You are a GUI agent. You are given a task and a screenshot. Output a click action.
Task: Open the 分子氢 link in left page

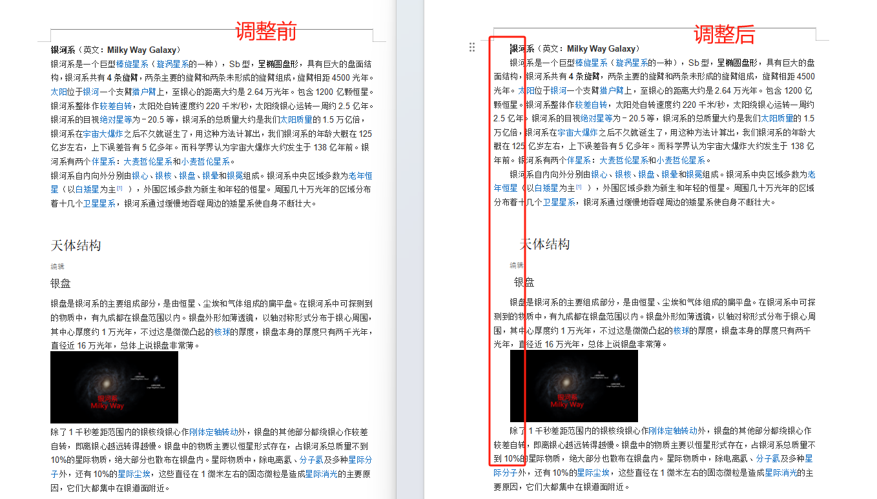(312, 460)
